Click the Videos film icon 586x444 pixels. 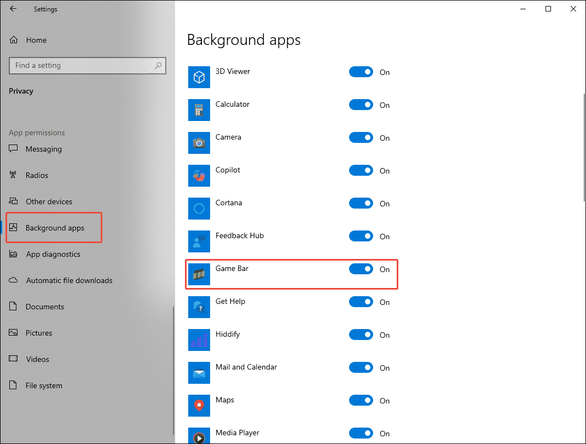point(13,359)
